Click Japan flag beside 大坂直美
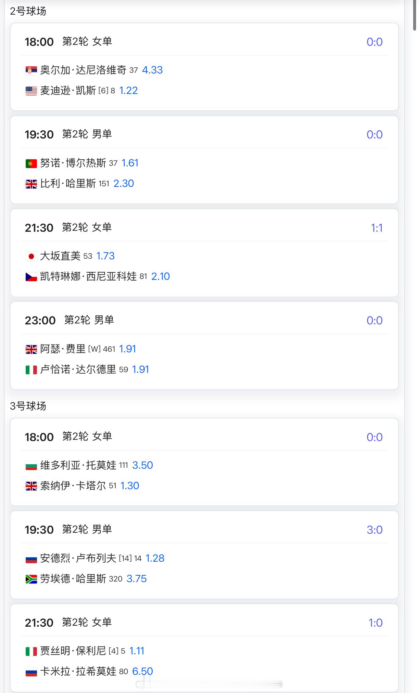The width and height of the screenshot is (419, 693). click(31, 256)
